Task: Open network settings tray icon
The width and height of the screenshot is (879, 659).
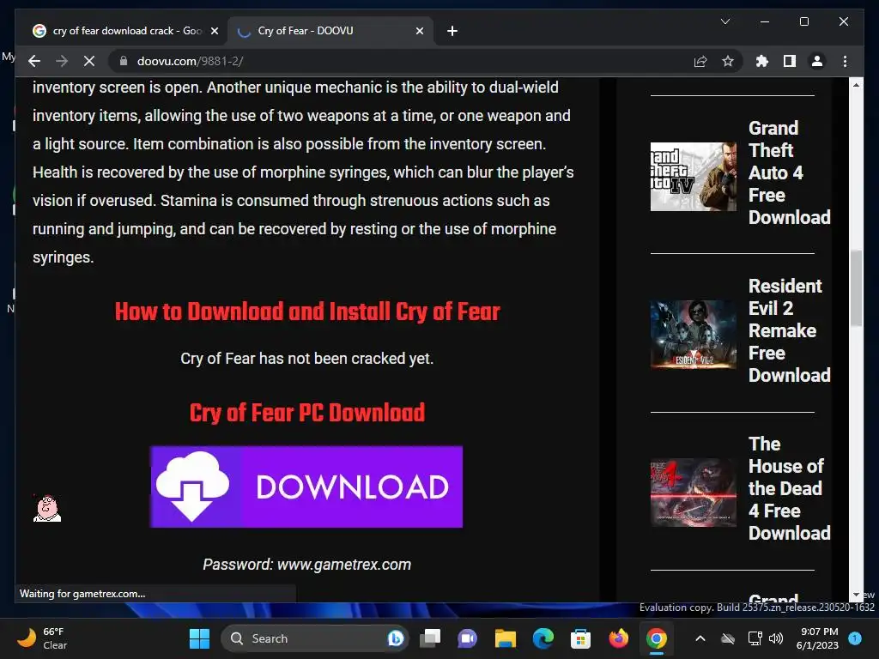Action: coord(755,638)
